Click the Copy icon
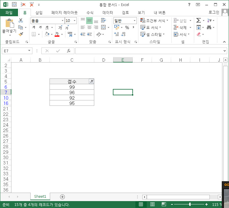The image size is (229, 208). click(20, 27)
